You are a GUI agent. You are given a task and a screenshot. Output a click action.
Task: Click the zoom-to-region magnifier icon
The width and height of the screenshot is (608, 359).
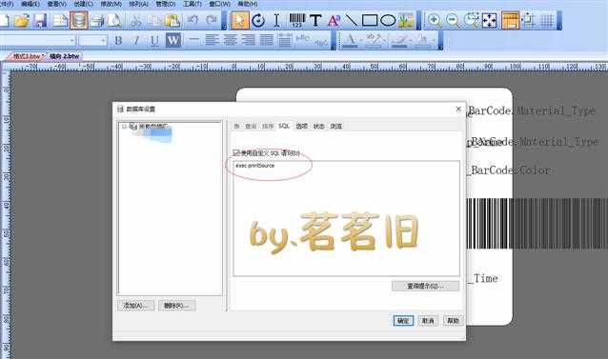pyautogui.click(x=471, y=20)
